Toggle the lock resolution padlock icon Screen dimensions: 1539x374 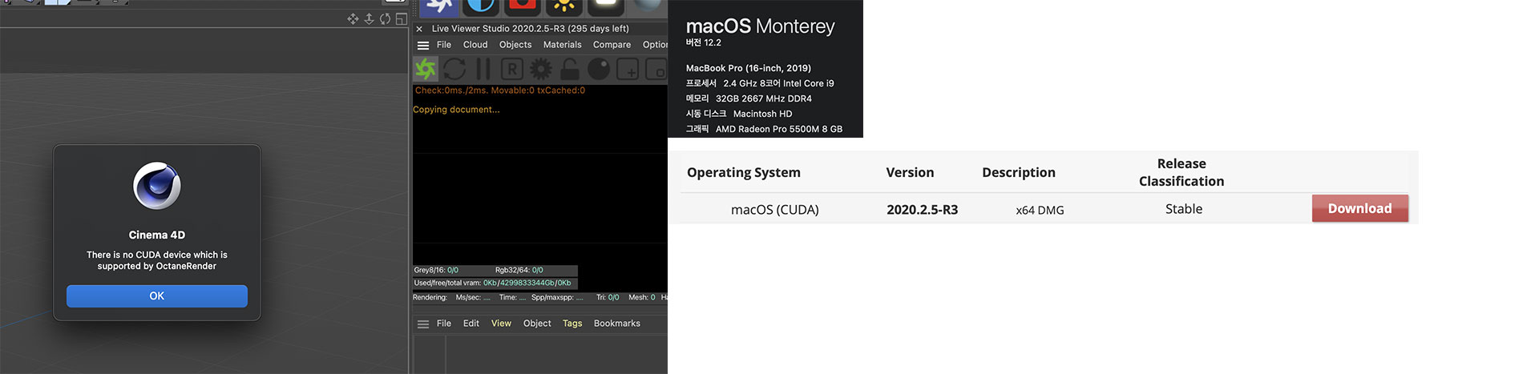(570, 69)
